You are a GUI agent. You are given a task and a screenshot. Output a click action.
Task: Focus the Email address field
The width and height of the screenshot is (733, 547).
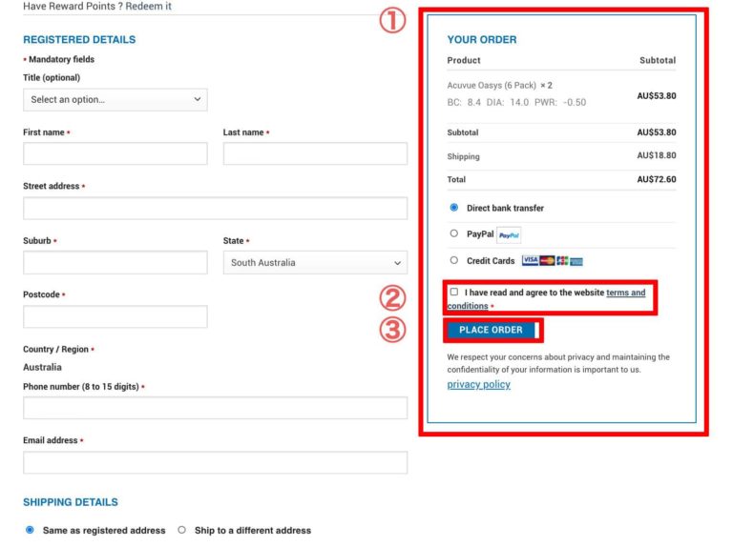(215, 462)
